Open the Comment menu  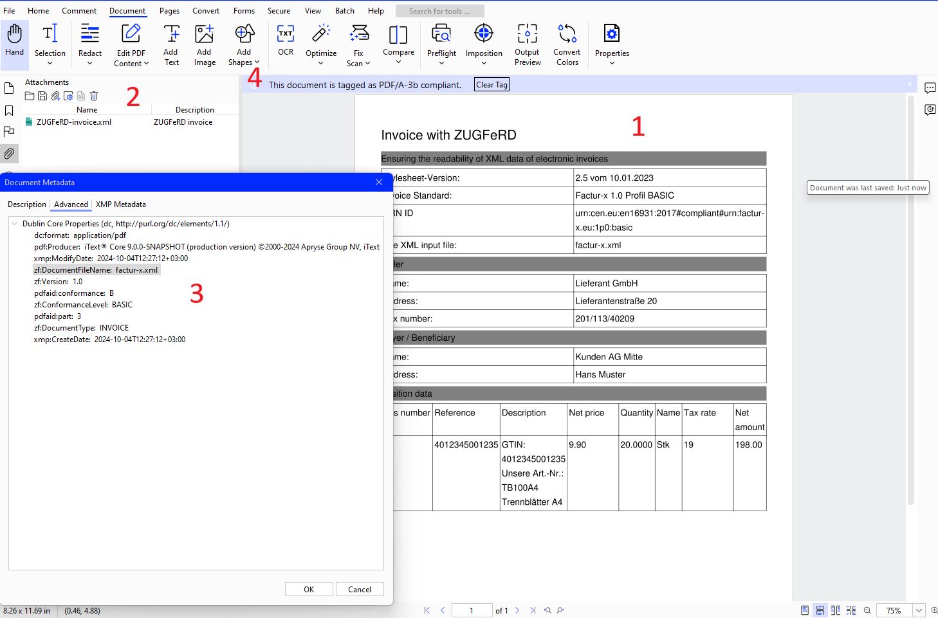(x=79, y=11)
